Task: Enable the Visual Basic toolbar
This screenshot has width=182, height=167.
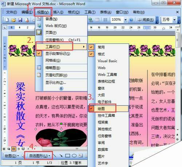Action: point(107,61)
